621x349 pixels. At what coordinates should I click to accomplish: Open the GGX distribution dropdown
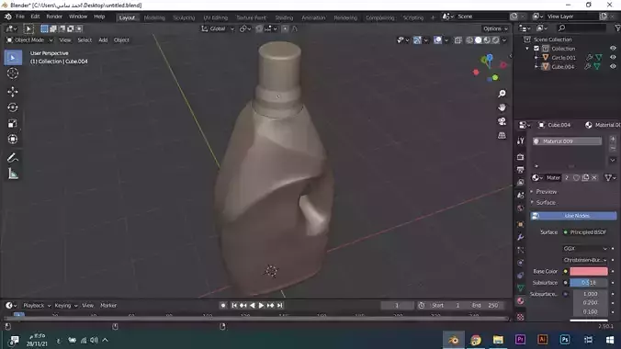coord(585,248)
